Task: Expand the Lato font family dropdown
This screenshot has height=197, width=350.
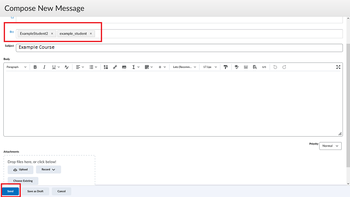Action: coord(185,67)
